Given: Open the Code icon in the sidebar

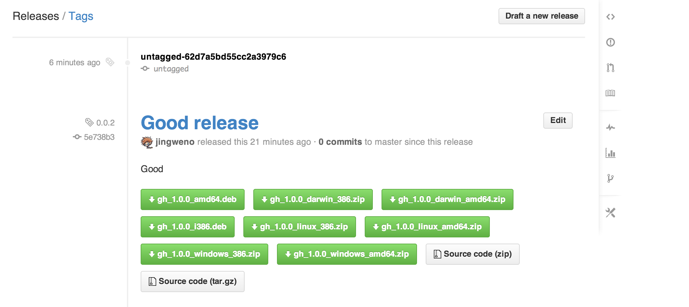Looking at the screenshot, I should click(610, 16).
